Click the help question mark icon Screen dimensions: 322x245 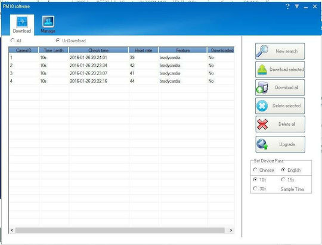tap(287, 7)
